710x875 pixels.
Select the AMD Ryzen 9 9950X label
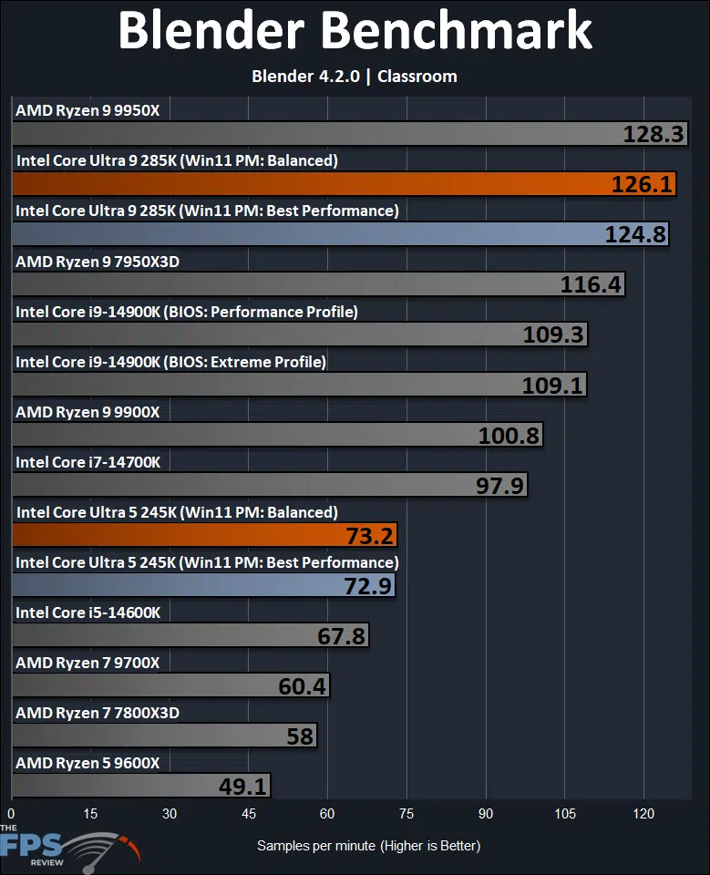[87, 110]
